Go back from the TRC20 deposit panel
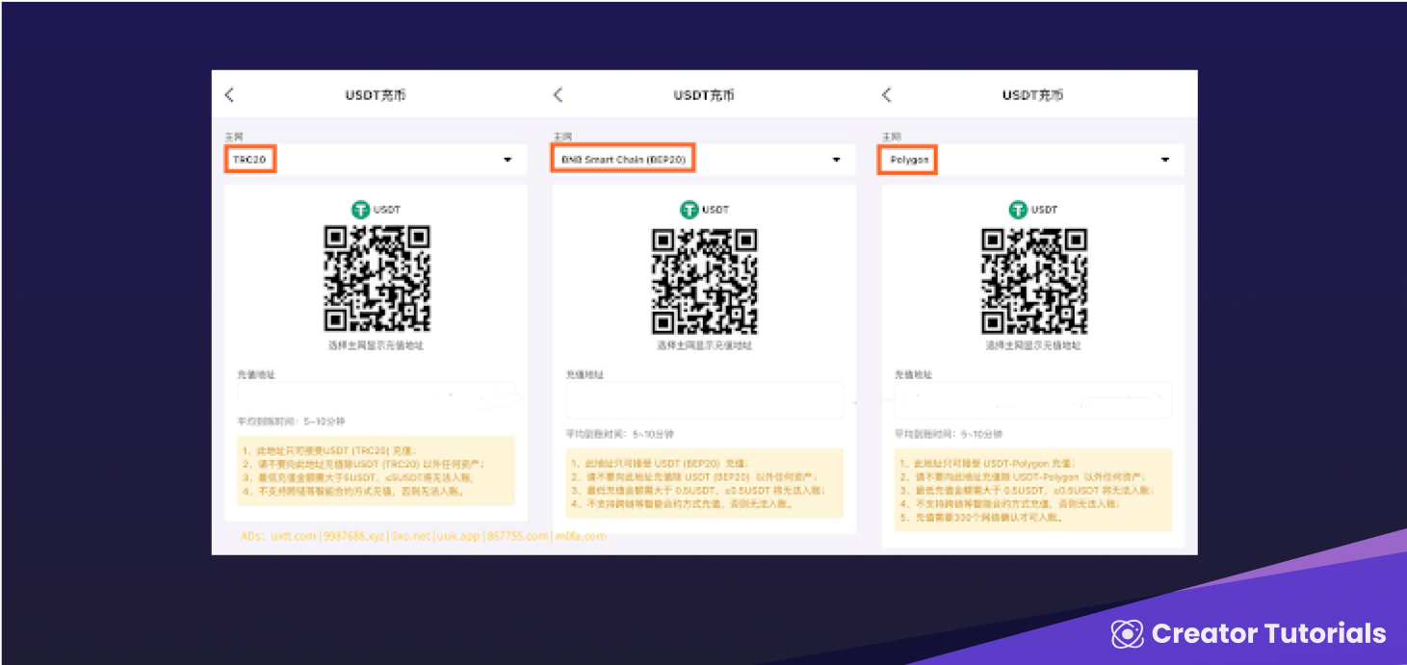 [229, 94]
